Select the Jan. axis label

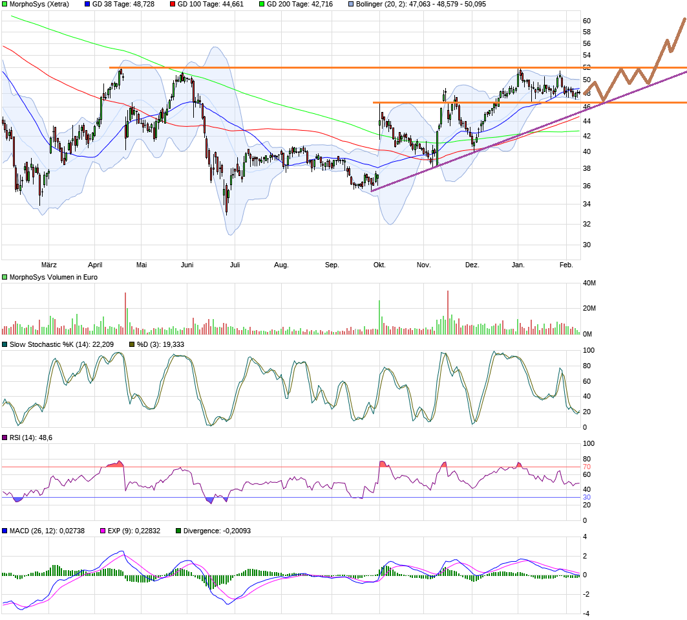coord(517,265)
